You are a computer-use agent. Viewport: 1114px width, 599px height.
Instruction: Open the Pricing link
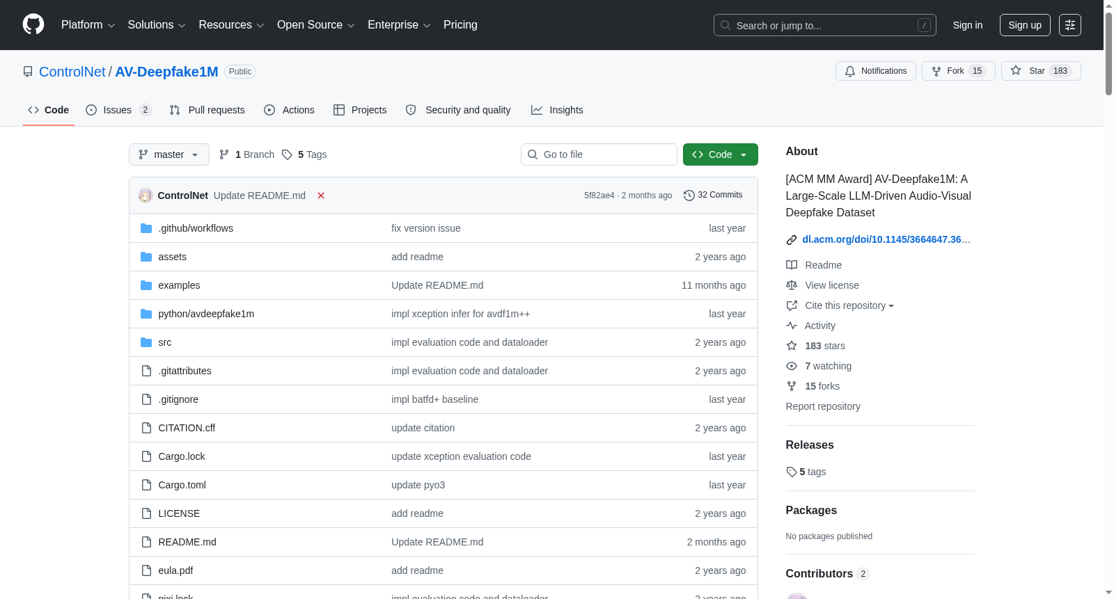460,25
